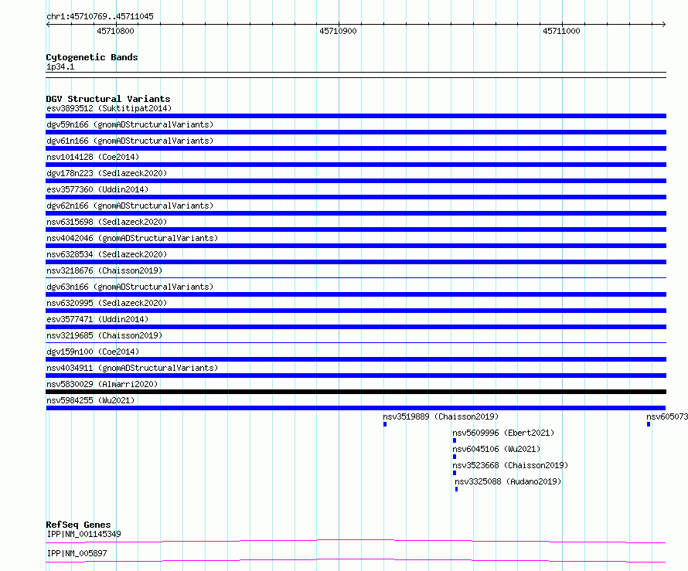Click small blue marker under nsv3519889
The width and height of the screenshot is (688, 571).
(385, 424)
